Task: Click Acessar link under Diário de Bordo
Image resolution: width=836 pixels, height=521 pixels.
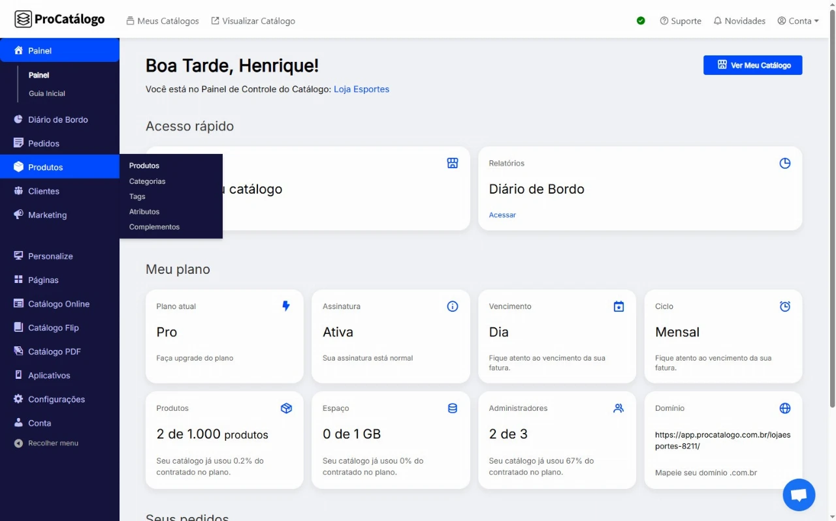Action: tap(502, 215)
